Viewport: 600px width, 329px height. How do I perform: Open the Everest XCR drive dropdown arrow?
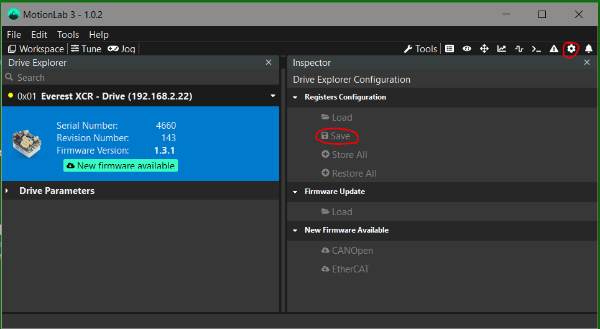click(x=272, y=96)
